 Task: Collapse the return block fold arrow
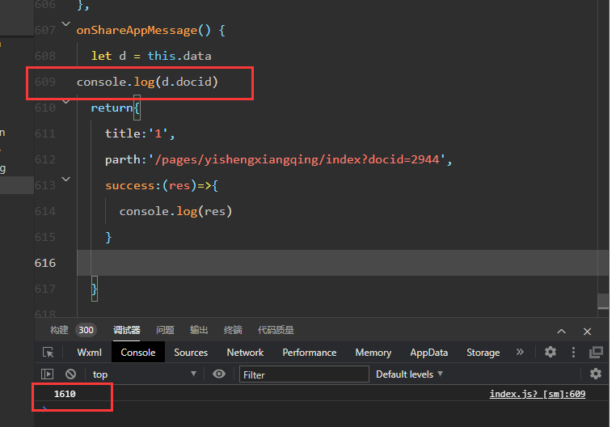point(66,102)
